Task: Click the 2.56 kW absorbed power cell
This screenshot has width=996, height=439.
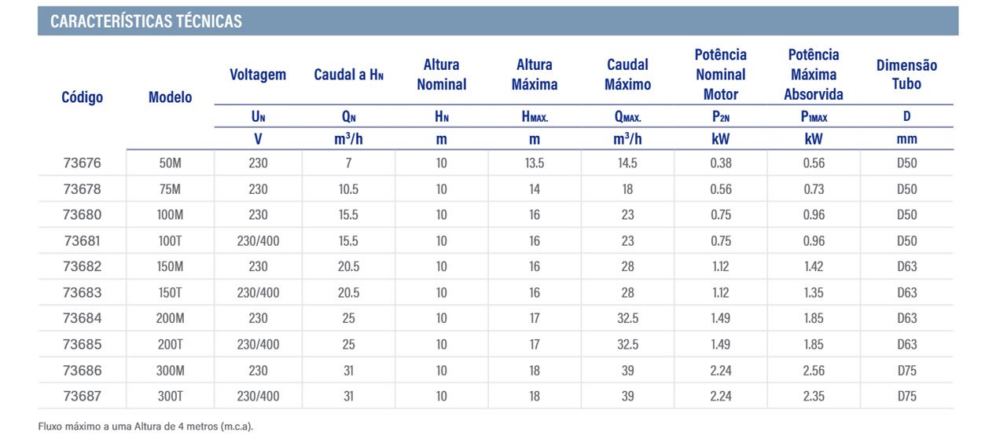Action: tap(814, 371)
